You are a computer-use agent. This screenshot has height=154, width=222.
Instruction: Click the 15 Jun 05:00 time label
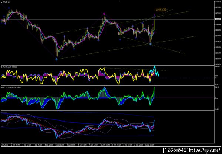pyautogui.click(x=149, y=145)
